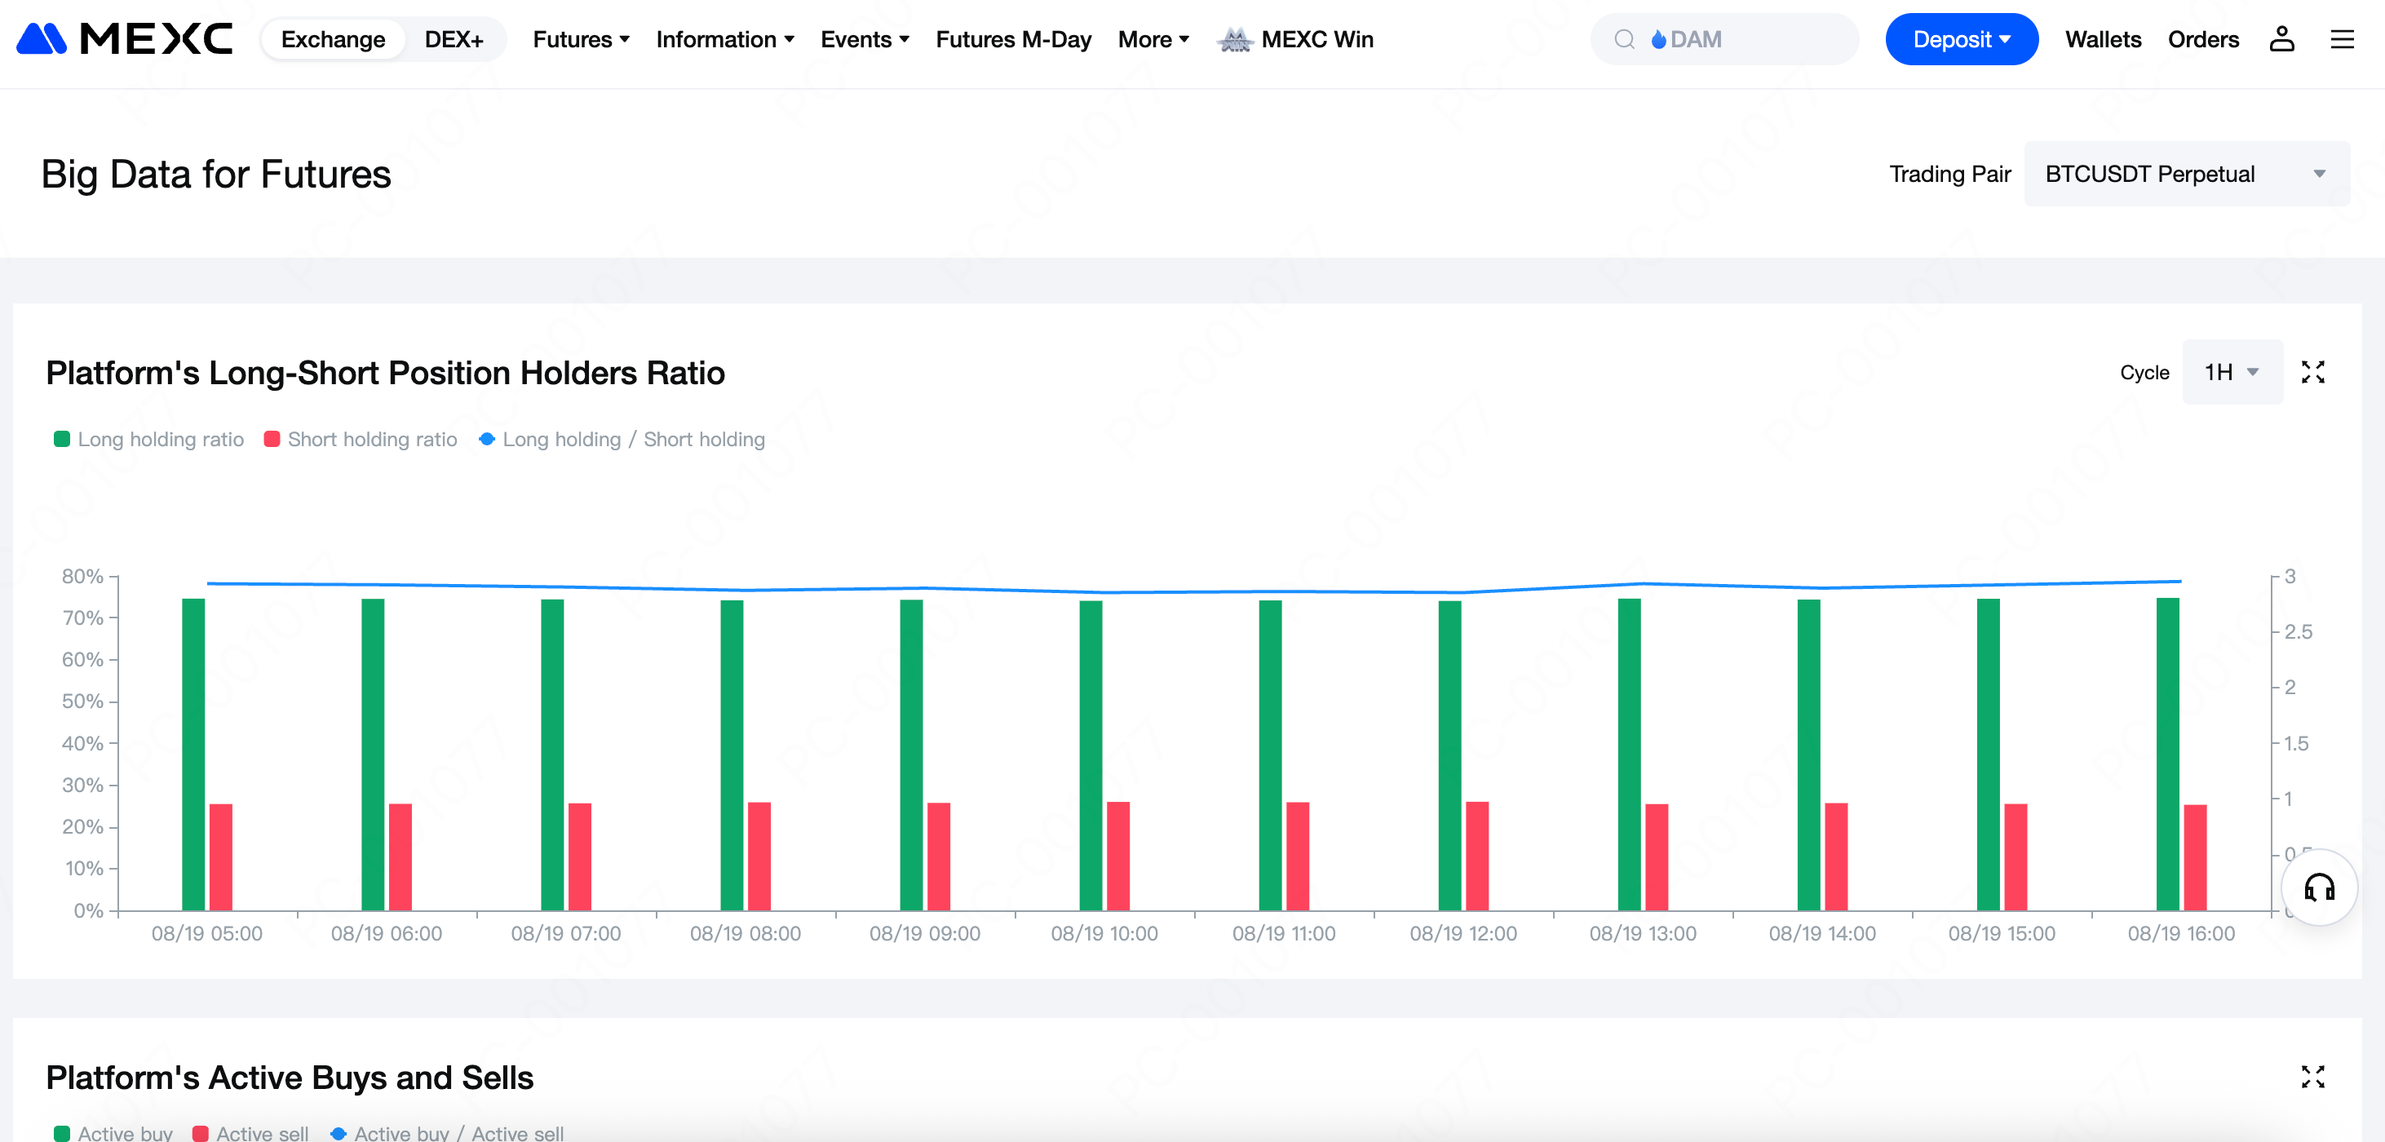Click the MEXC Win icon
This screenshot has width=2385, height=1142.
(1234, 39)
